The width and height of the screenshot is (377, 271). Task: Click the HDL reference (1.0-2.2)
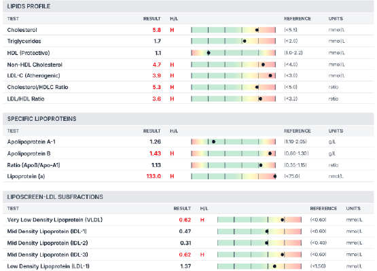[293, 53]
